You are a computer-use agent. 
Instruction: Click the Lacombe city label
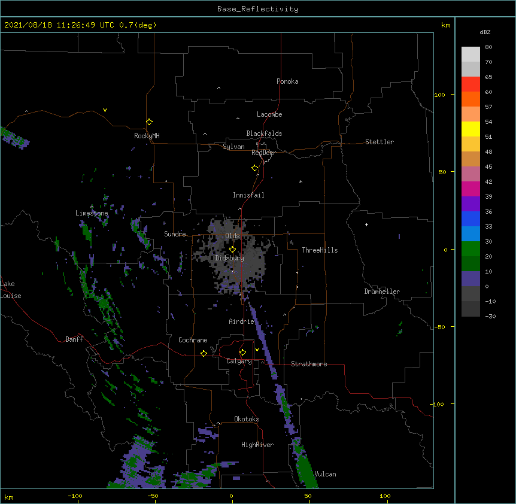(x=269, y=114)
